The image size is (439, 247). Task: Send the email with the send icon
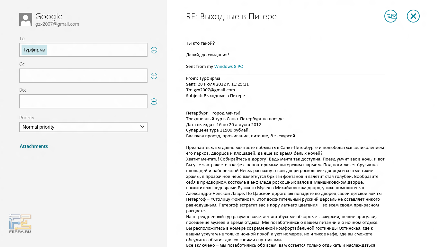[x=391, y=16]
